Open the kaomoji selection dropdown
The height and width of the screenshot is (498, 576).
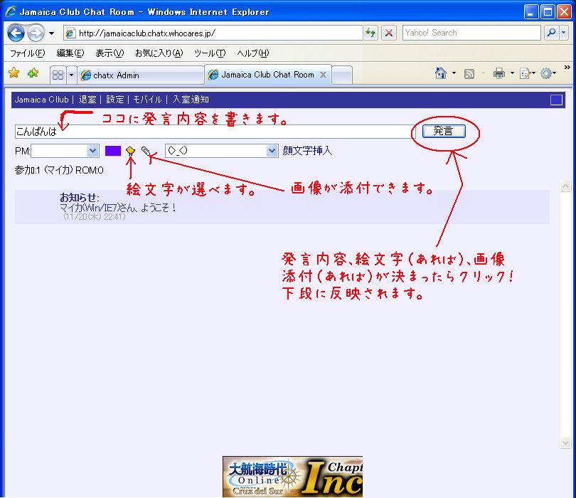[x=221, y=151]
